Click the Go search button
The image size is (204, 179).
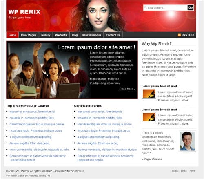click(191, 8)
